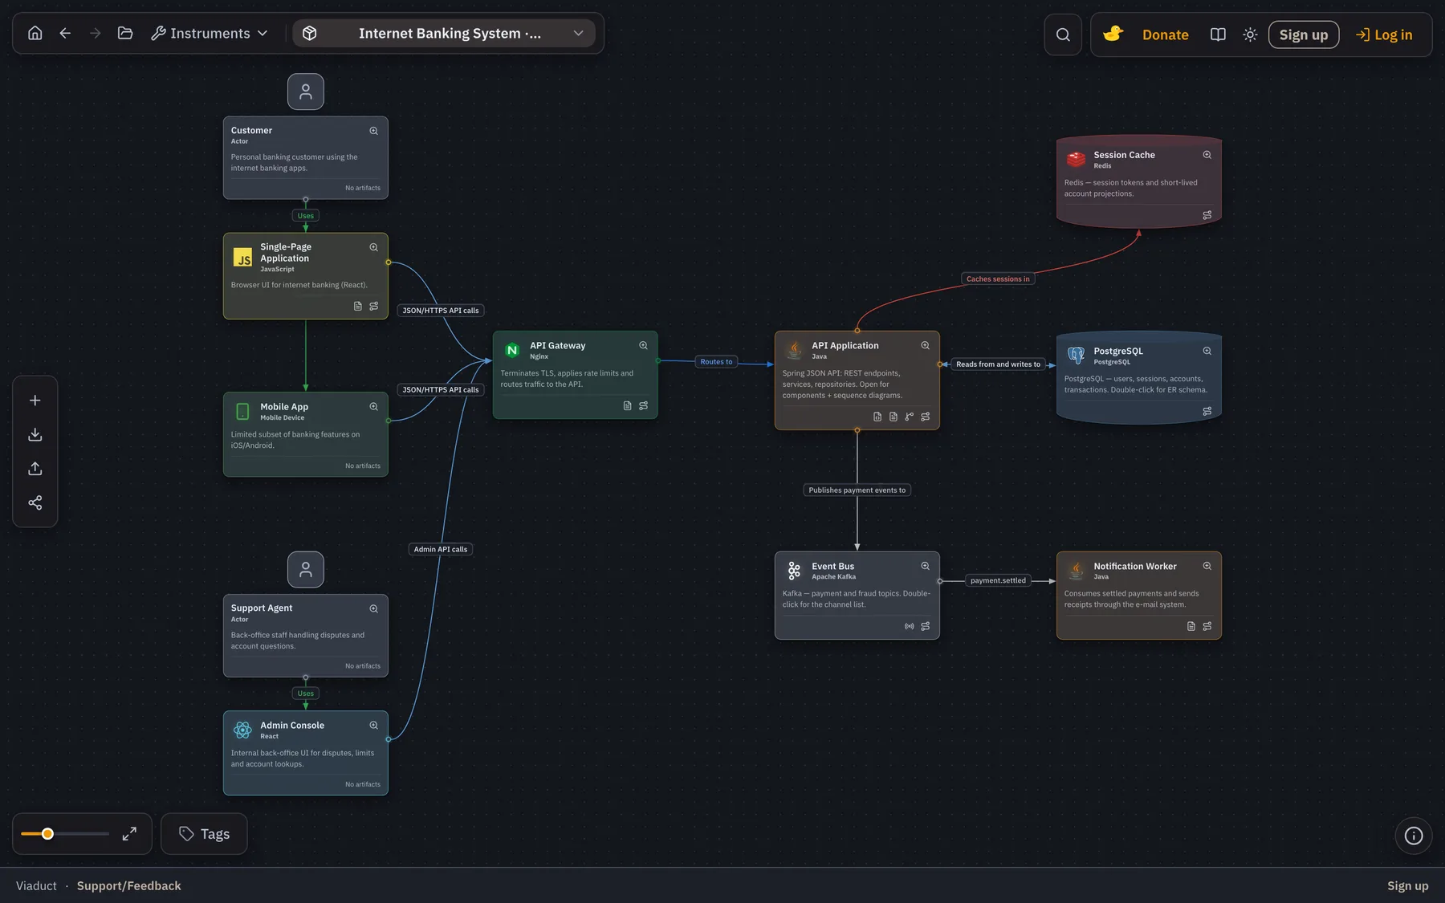The height and width of the screenshot is (903, 1445).
Task: Click the 'Caches sessions in' edge label
Action: click(998, 279)
